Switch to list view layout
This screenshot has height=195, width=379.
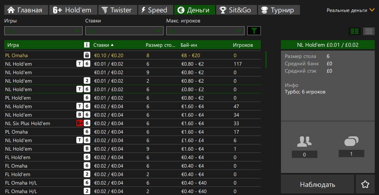[369, 31]
